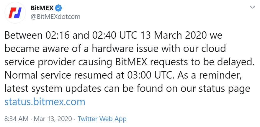The height and width of the screenshot is (127, 260).
Task: Open the status.bitmex.com link
Action: point(45,102)
